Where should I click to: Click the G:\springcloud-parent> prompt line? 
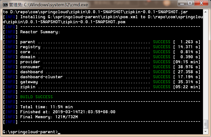[30, 132]
